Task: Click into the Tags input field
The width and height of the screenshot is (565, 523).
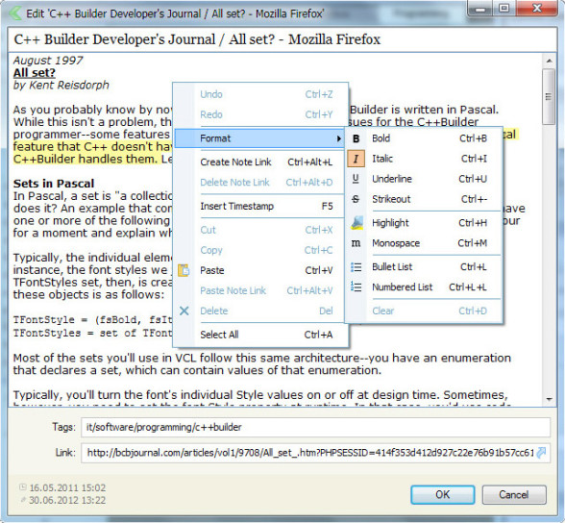Action: pos(315,427)
